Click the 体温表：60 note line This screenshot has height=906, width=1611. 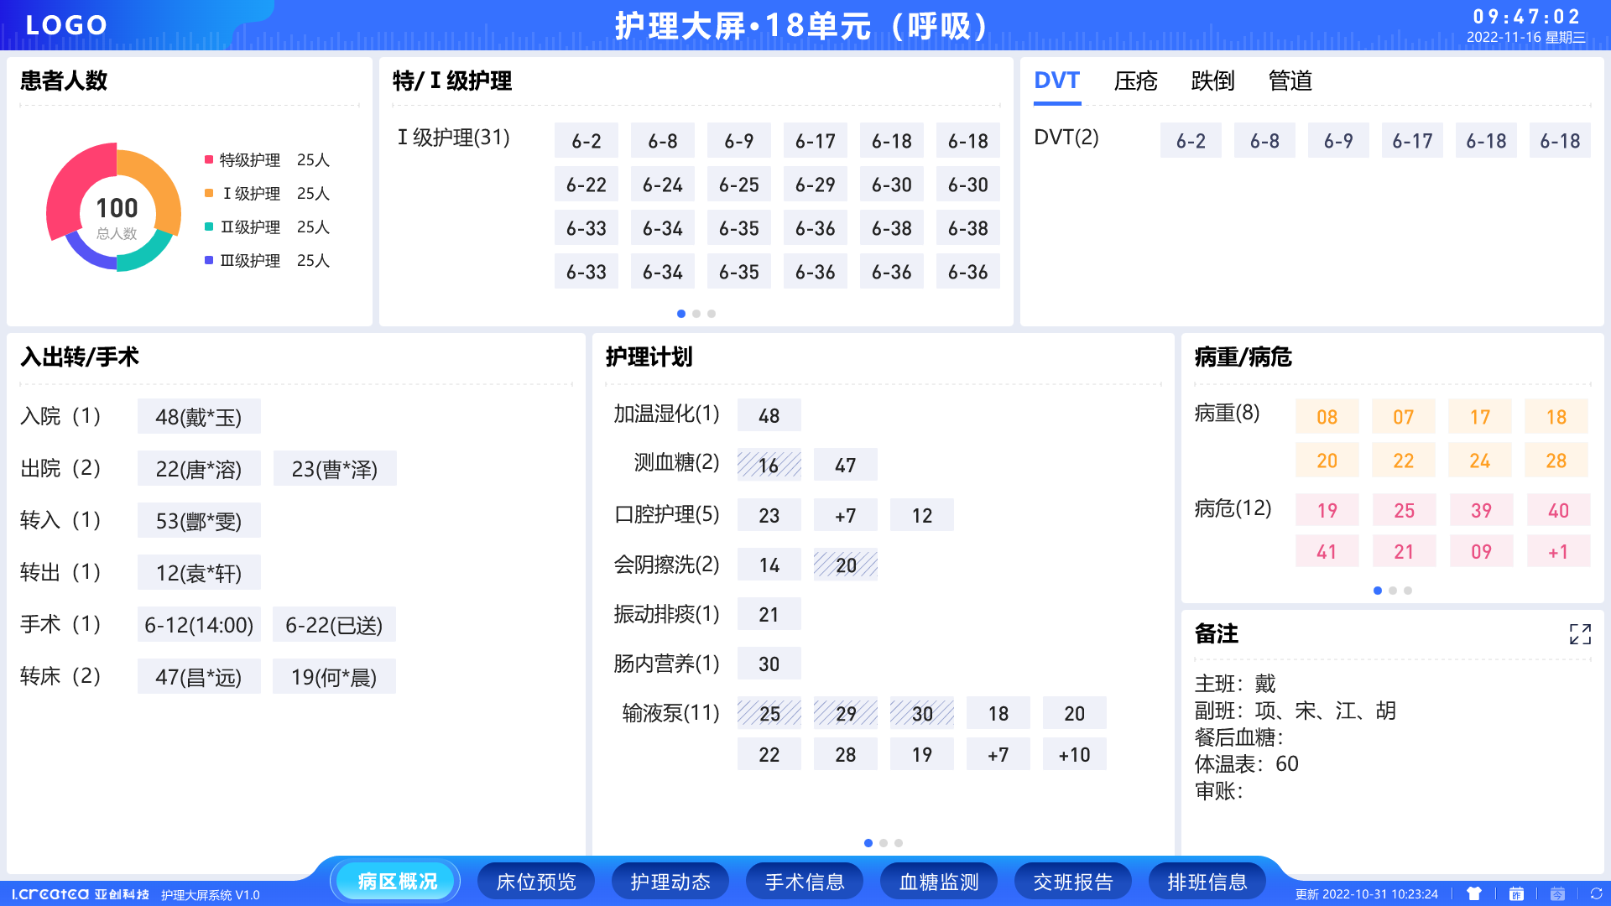1247,764
